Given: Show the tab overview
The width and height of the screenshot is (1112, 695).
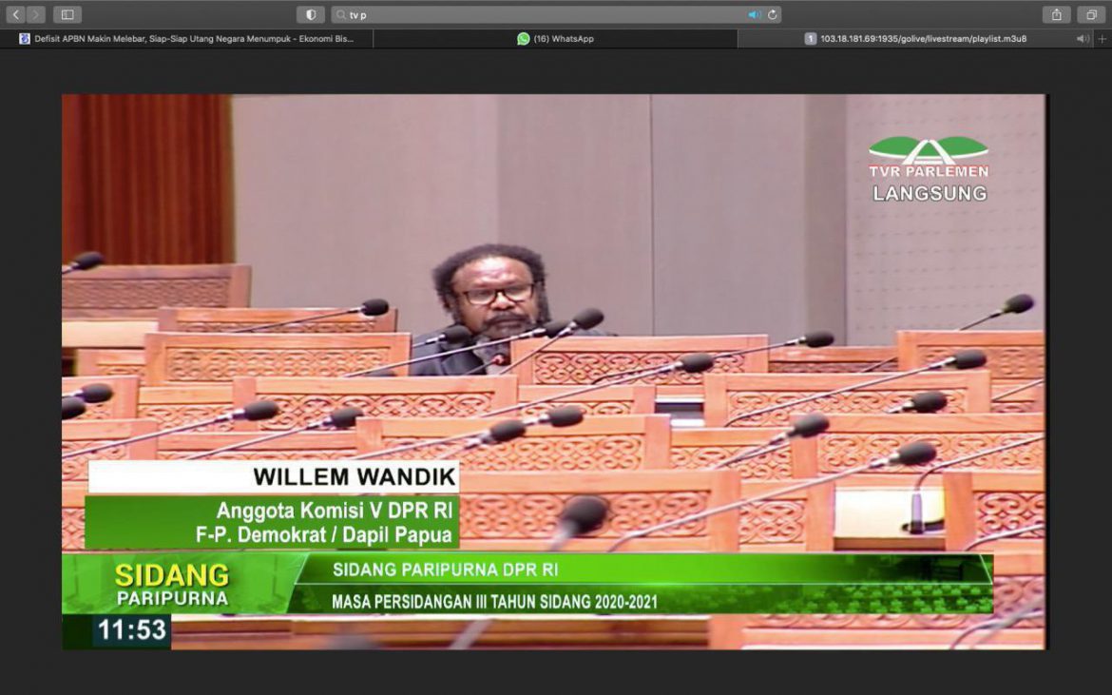Looking at the screenshot, I should pyautogui.click(x=1090, y=14).
